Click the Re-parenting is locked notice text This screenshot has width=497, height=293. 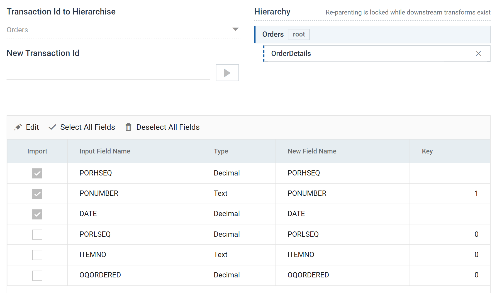408,12
